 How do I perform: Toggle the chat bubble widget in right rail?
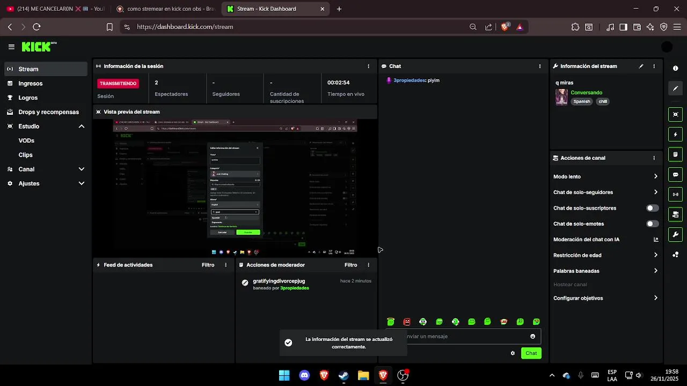(675, 174)
